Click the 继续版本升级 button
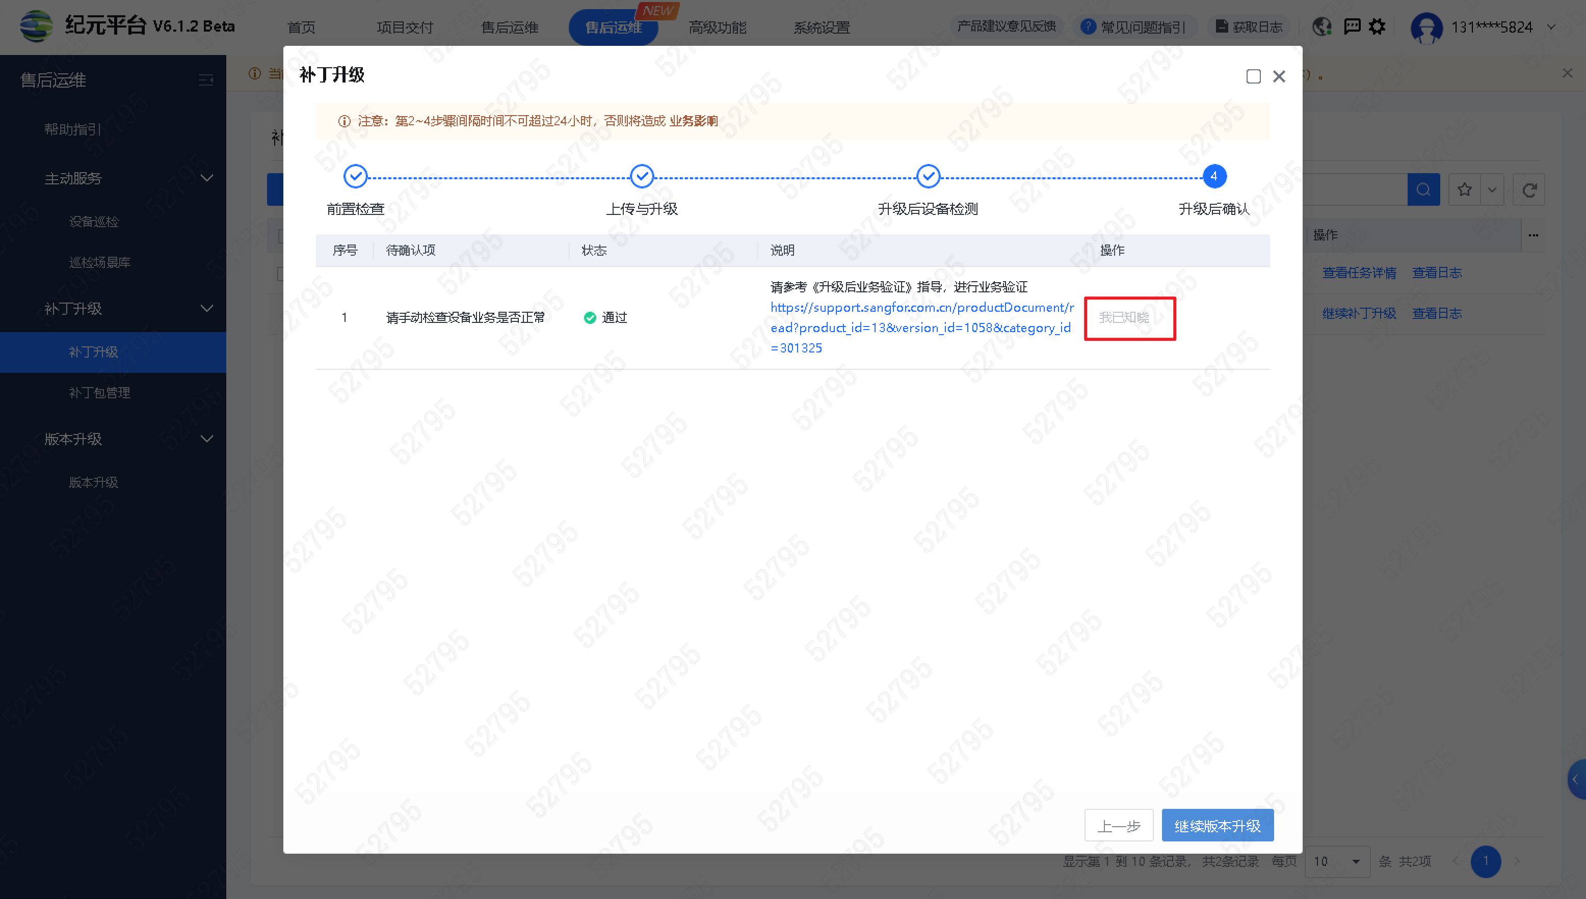This screenshot has height=899, width=1586. [1217, 826]
